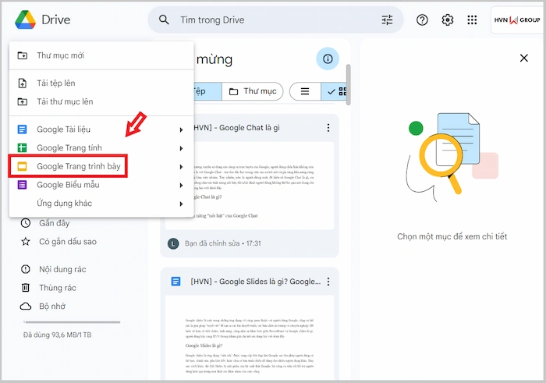
Task: Click the search magnifier icon
Action: pos(164,20)
